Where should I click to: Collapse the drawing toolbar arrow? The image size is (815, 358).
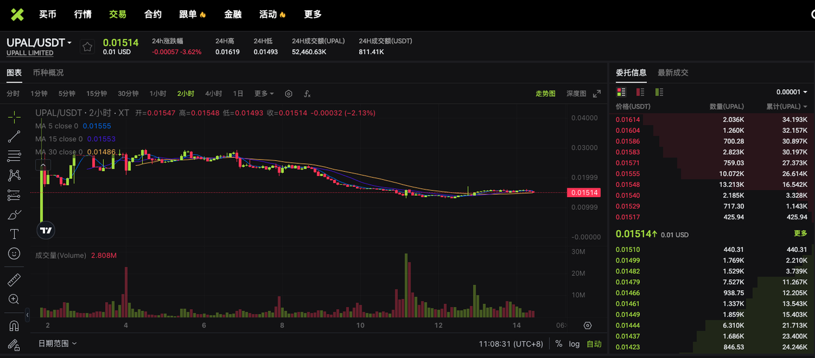[x=27, y=314]
